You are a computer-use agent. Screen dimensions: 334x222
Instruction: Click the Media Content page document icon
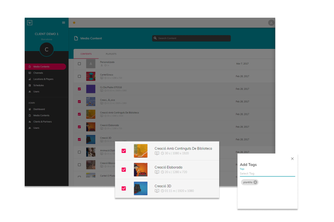pyautogui.click(x=76, y=38)
